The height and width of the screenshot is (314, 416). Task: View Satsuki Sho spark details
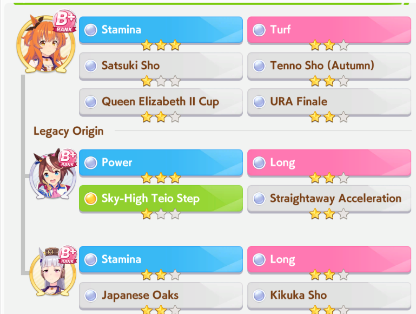point(161,66)
